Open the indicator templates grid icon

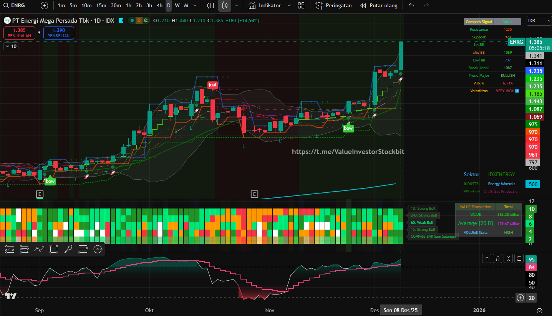pos(301,5)
